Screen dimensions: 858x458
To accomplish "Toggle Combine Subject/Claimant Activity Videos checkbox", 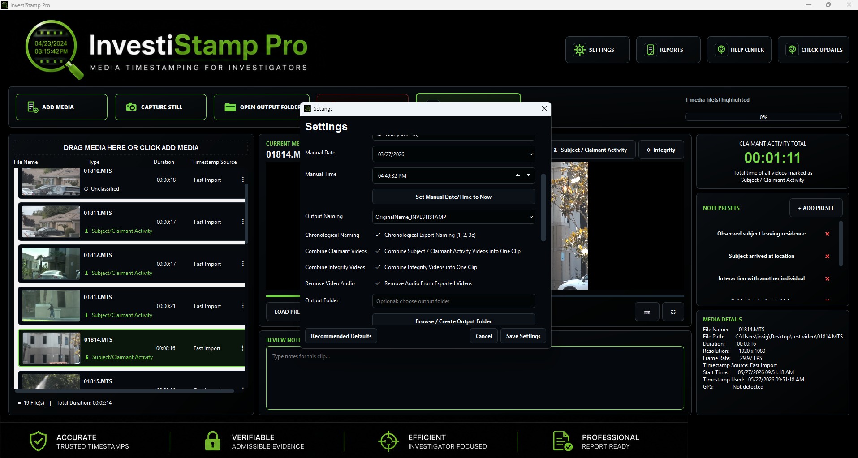I will (x=378, y=251).
